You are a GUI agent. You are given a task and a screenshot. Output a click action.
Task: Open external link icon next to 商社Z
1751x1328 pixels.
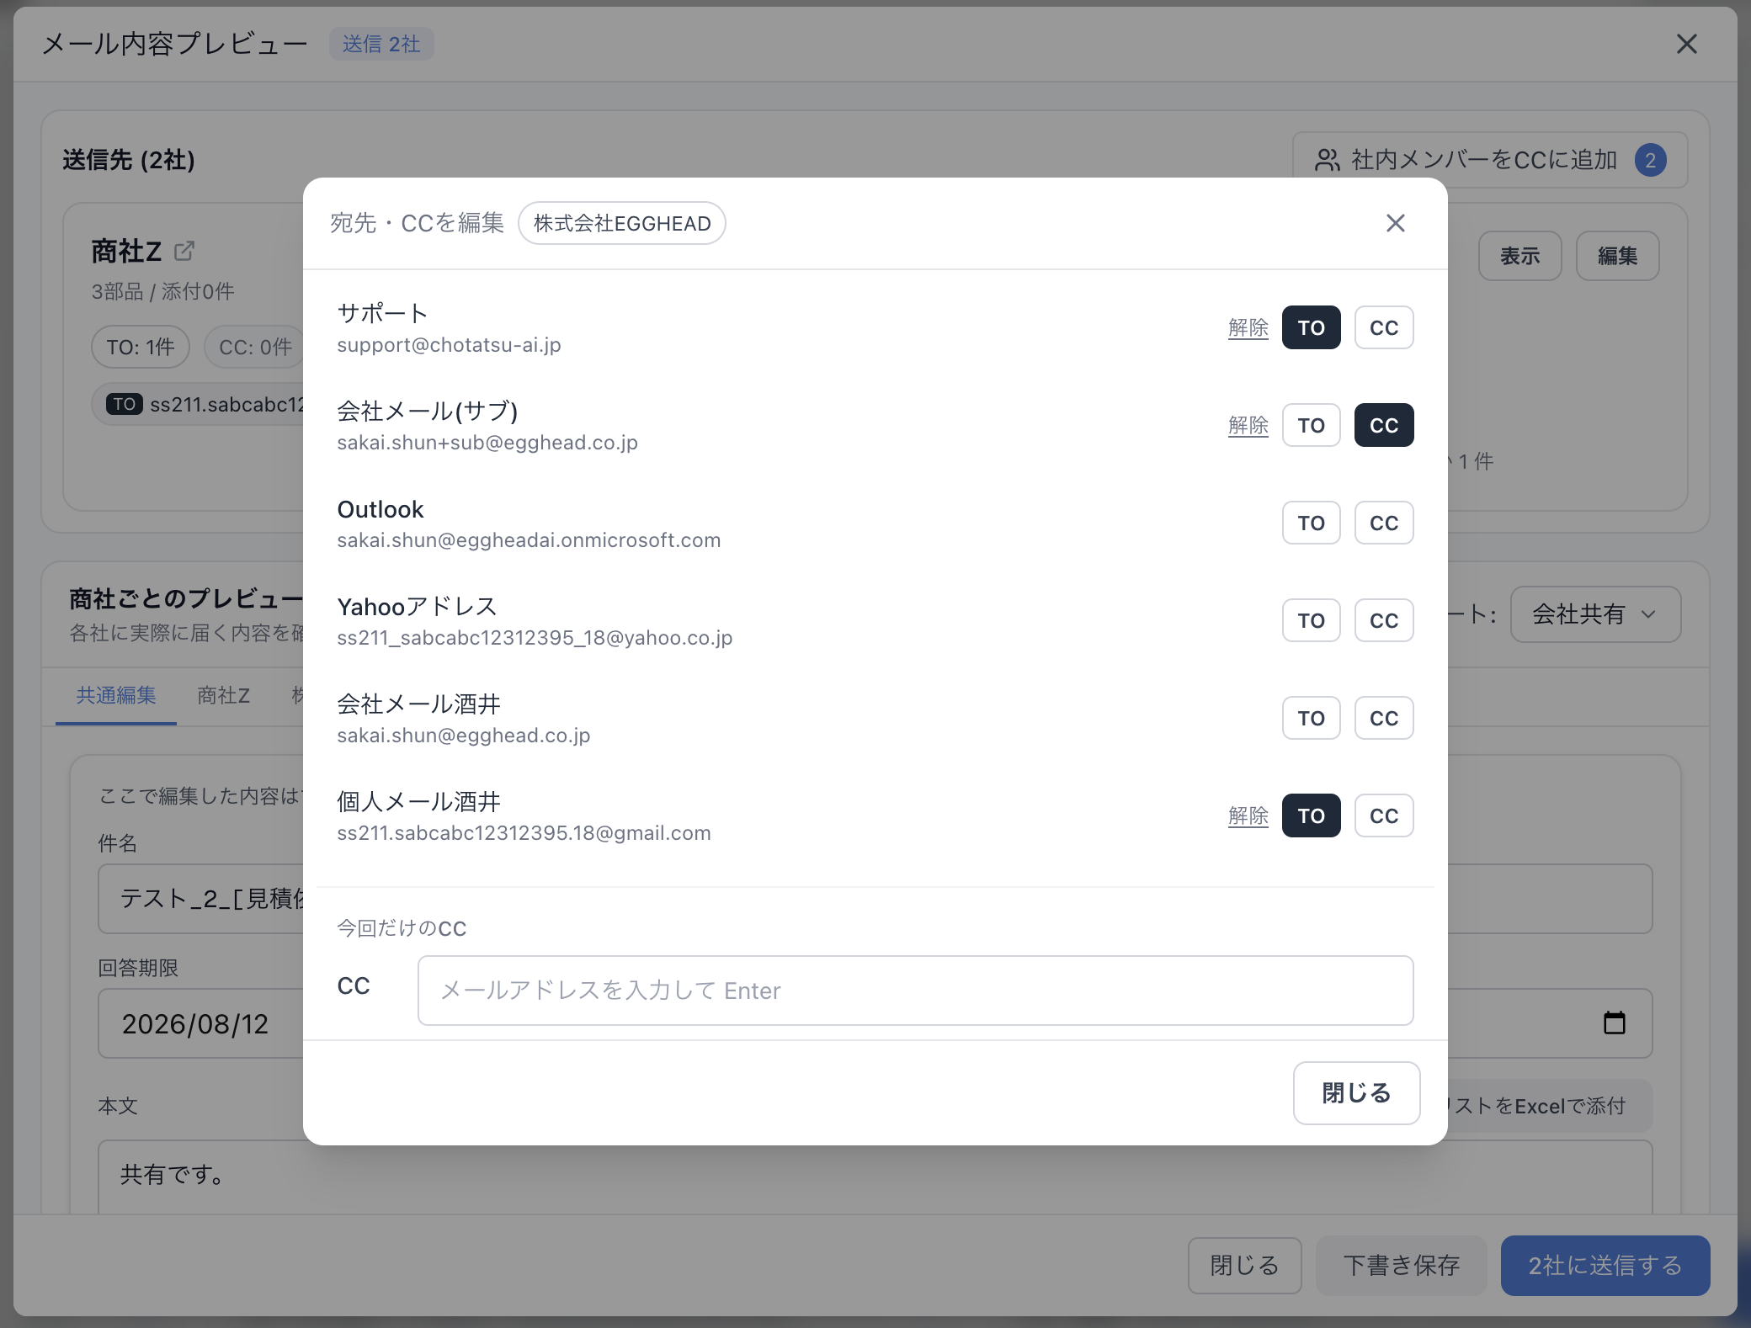pyautogui.click(x=184, y=251)
